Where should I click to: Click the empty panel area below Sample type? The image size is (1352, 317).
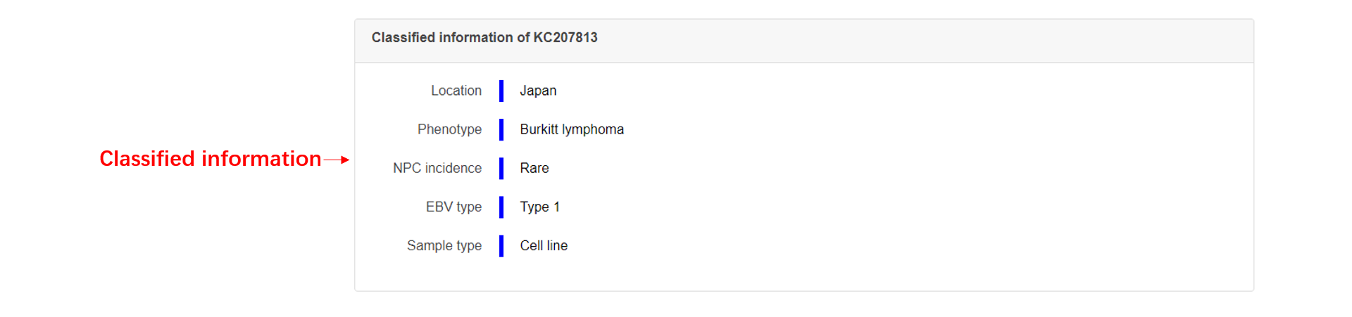click(803, 274)
